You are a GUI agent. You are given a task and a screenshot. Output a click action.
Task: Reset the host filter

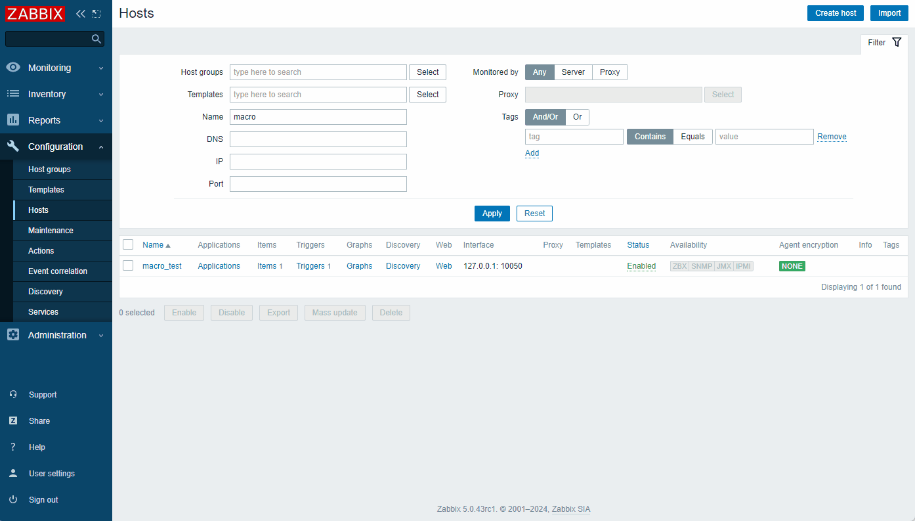tap(535, 214)
